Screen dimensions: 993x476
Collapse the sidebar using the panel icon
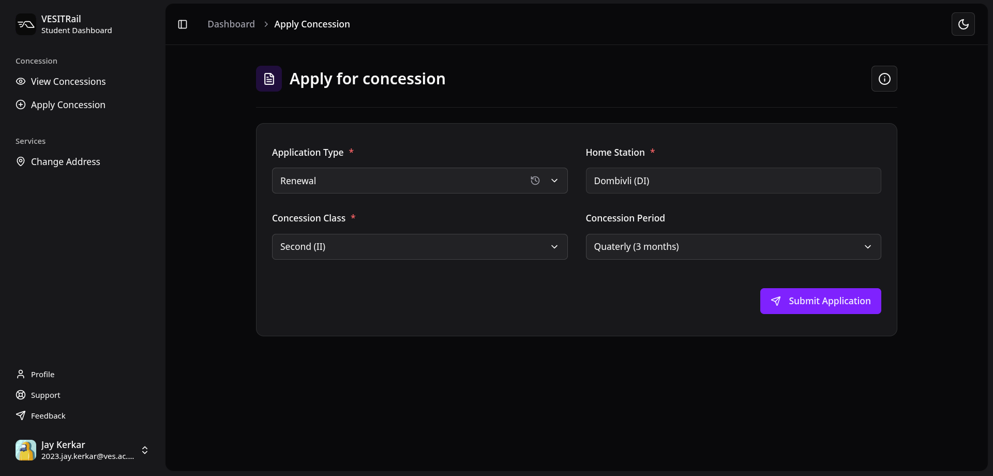click(x=182, y=24)
